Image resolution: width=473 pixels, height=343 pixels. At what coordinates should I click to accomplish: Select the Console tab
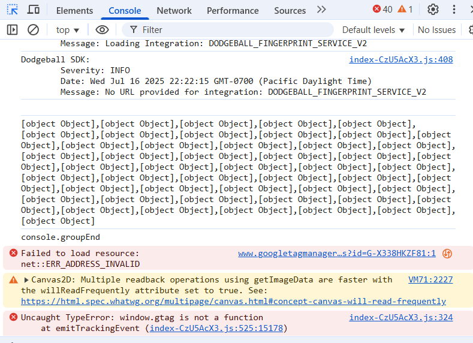click(125, 11)
